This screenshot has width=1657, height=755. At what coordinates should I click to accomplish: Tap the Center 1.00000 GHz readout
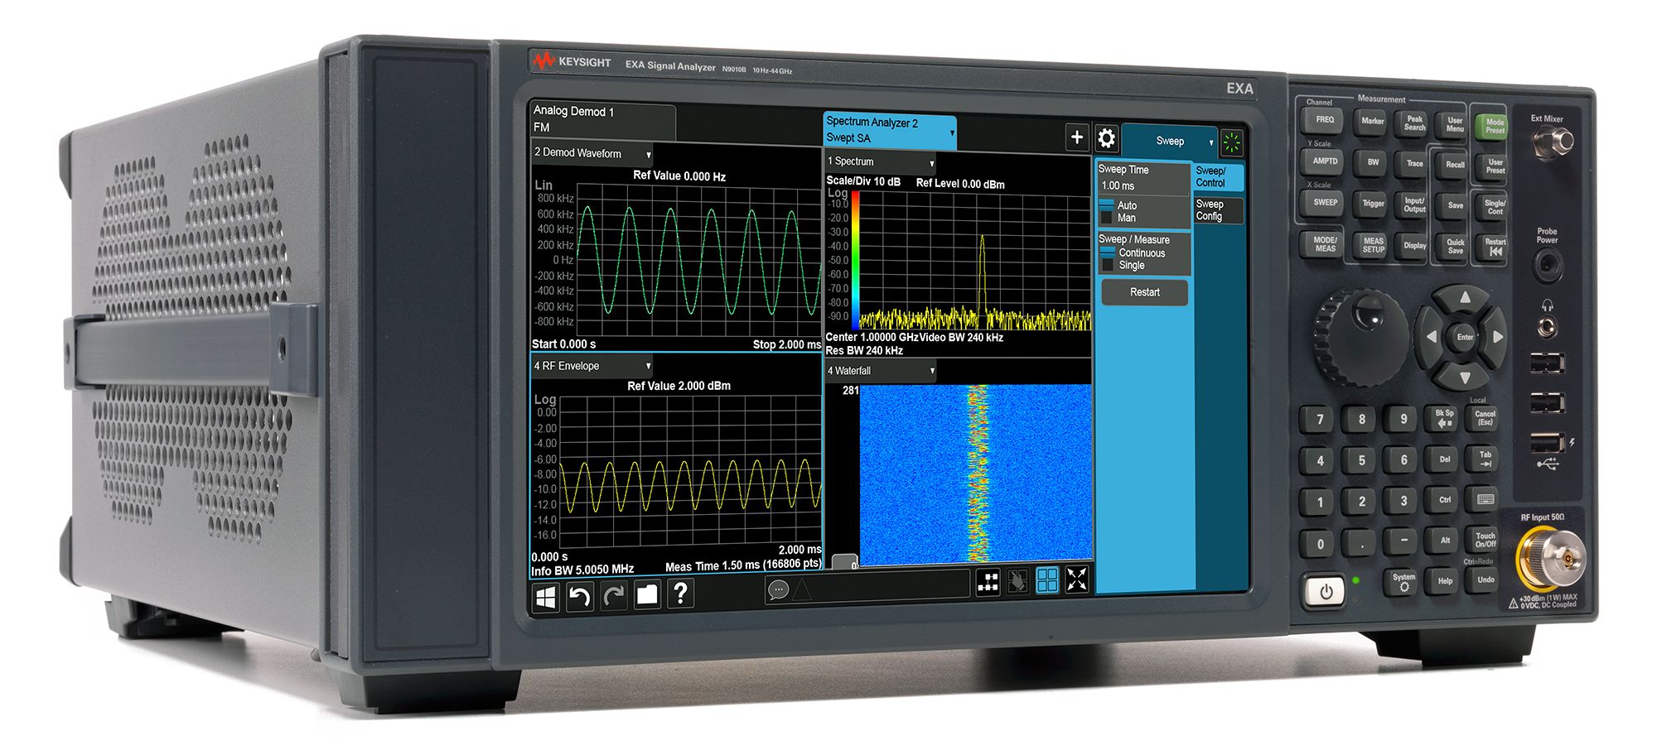pyautogui.click(x=872, y=338)
